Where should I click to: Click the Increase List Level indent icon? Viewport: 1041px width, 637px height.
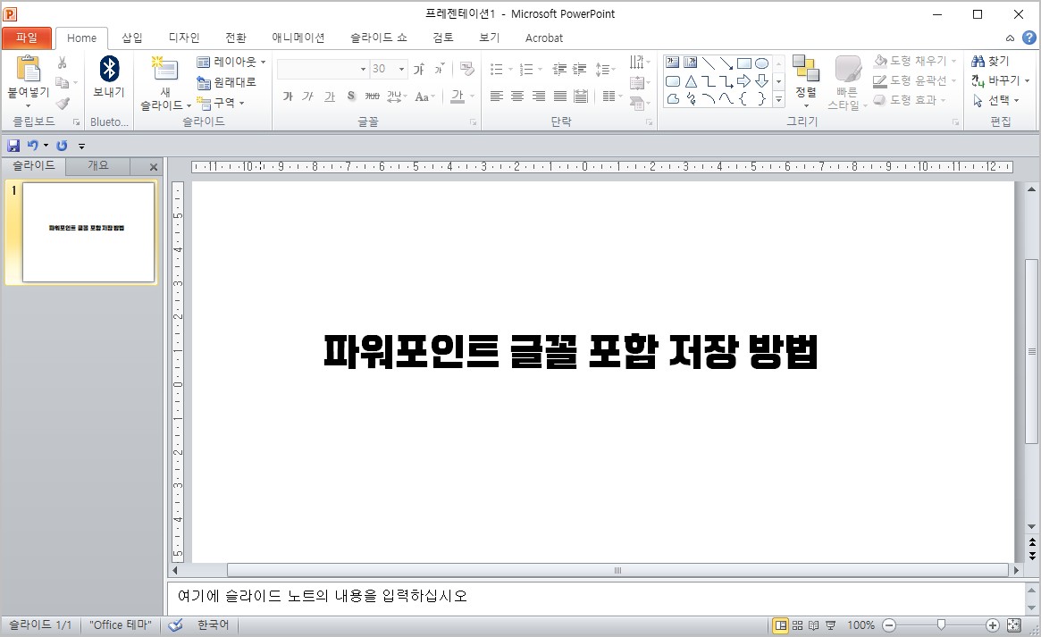click(580, 69)
